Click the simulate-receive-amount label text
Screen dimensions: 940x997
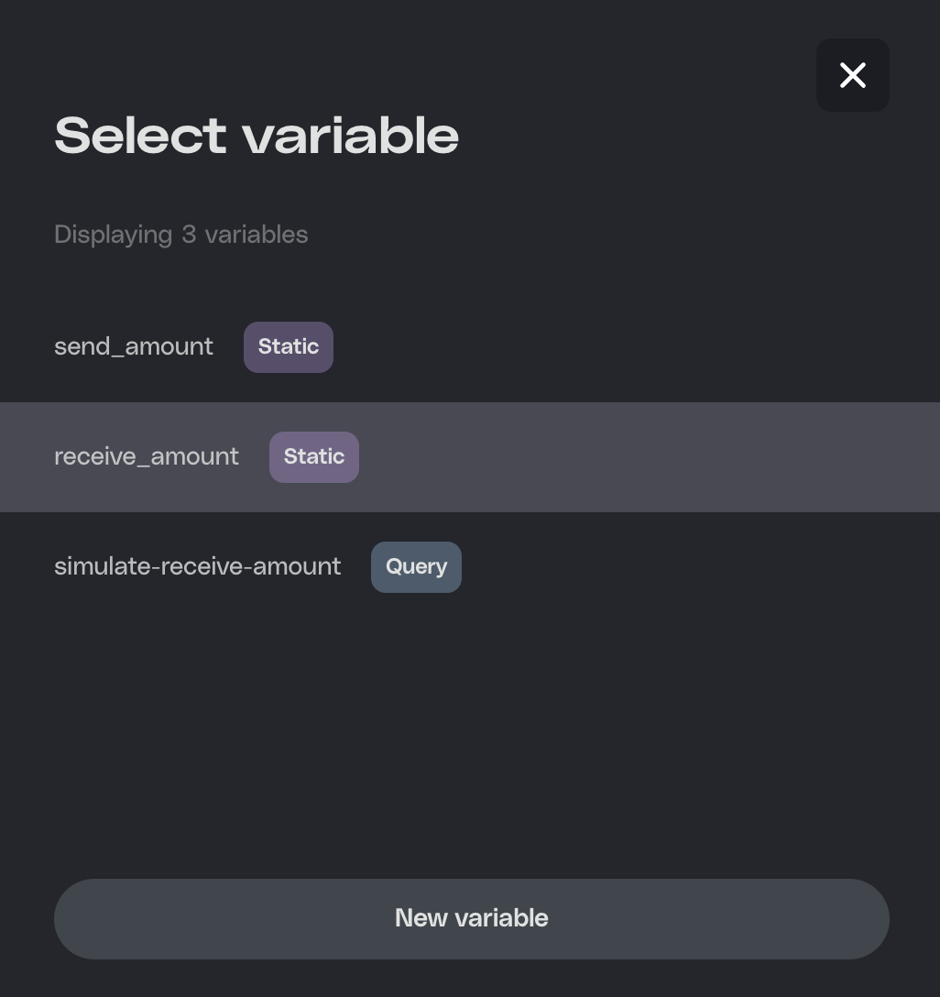pyautogui.click(x=197, y=566)
